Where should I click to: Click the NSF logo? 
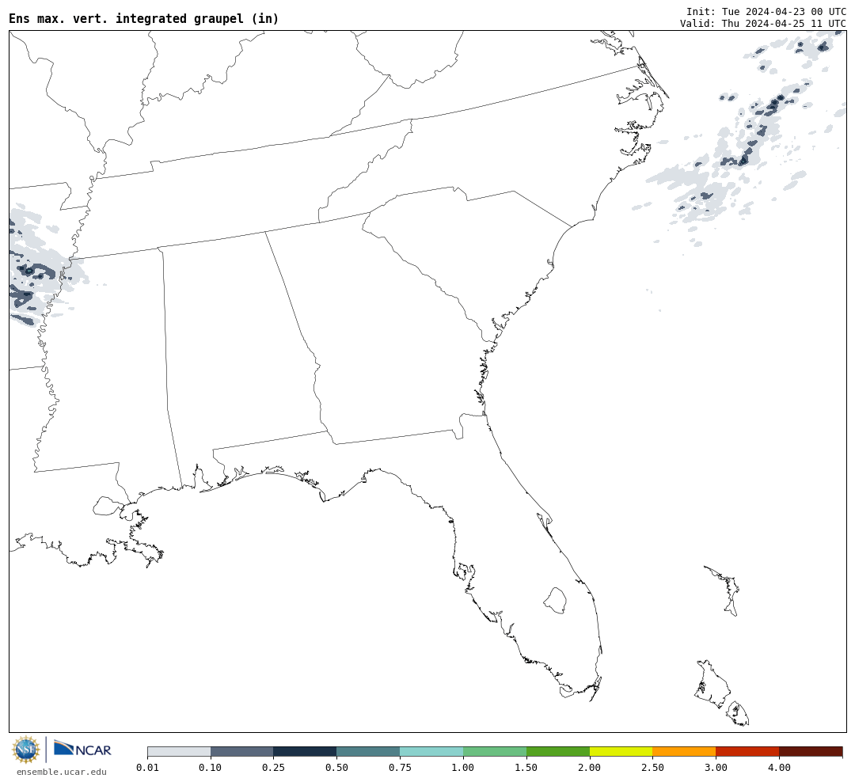[26, 750]
